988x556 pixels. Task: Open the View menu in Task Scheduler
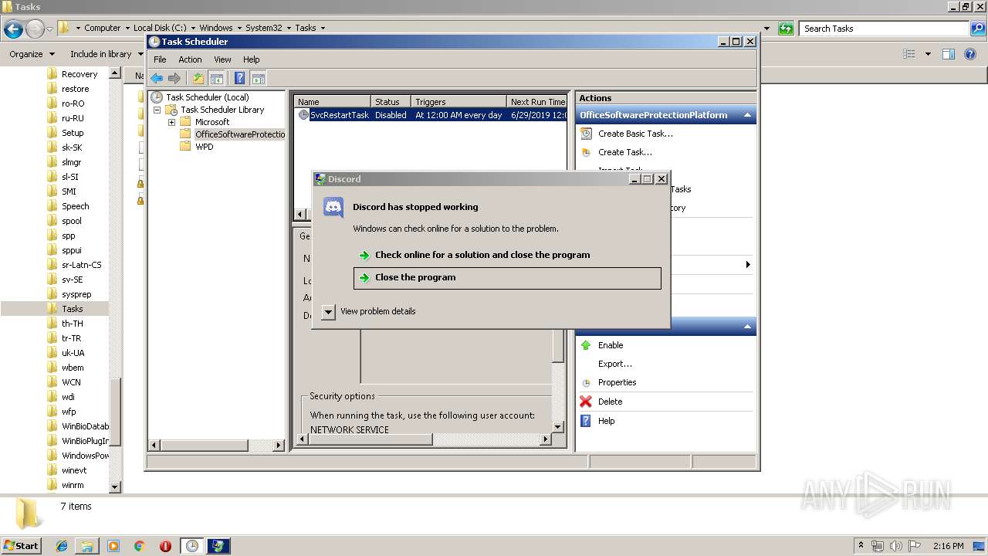pos(222,59)
